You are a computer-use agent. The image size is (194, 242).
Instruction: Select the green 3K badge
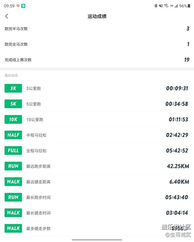(x=13, y=88)
